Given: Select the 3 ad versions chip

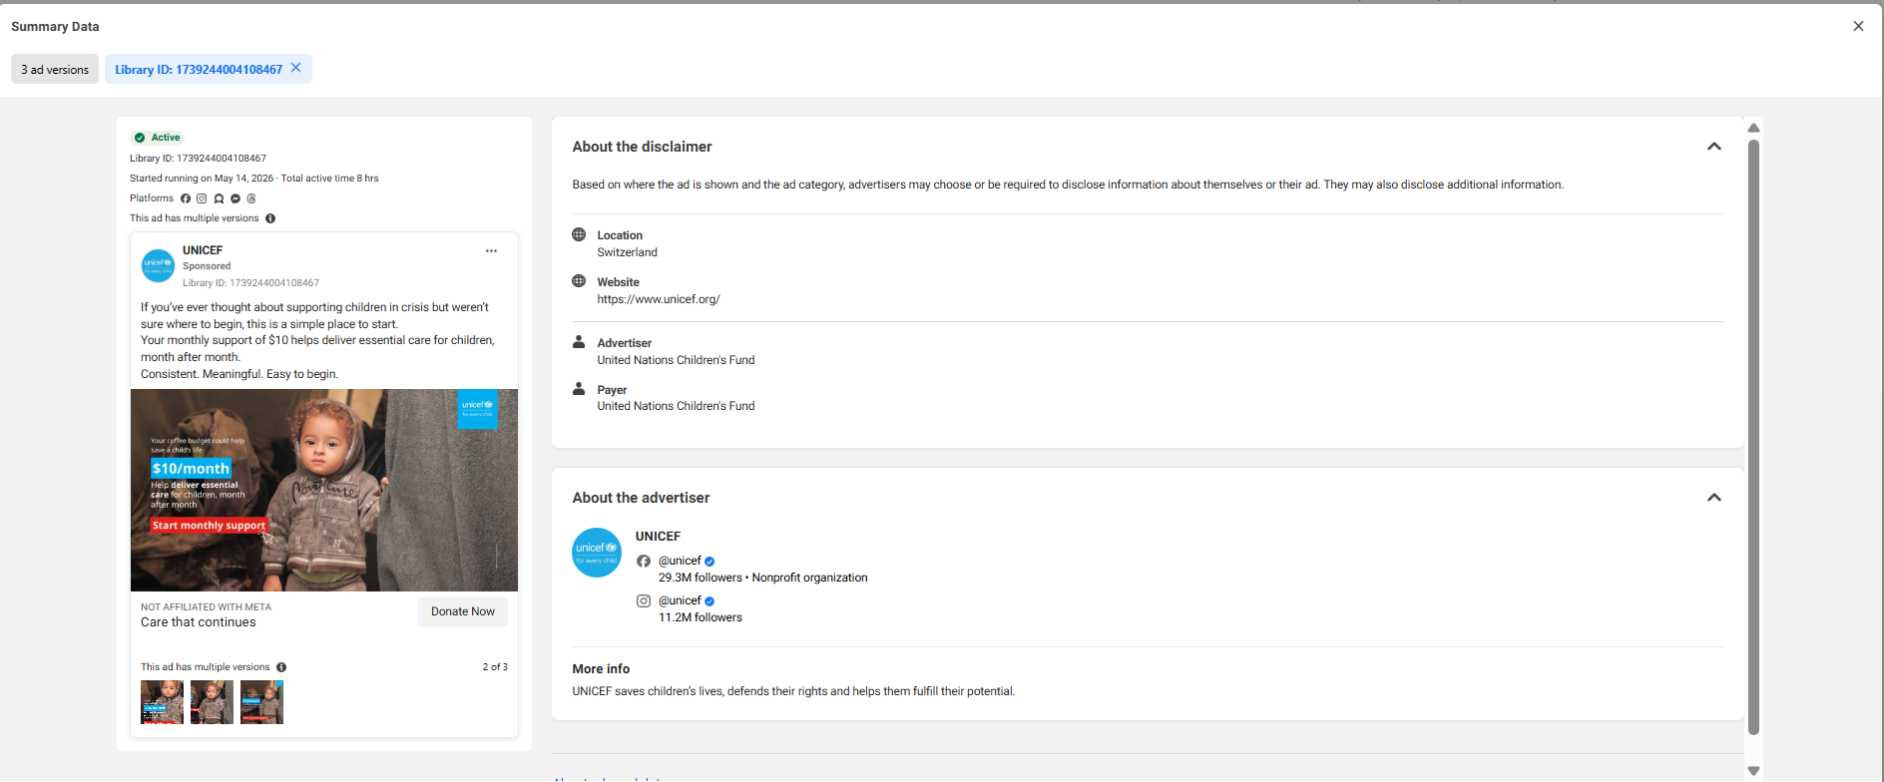Looking at the screenshot, I should (x=55, y=69).
